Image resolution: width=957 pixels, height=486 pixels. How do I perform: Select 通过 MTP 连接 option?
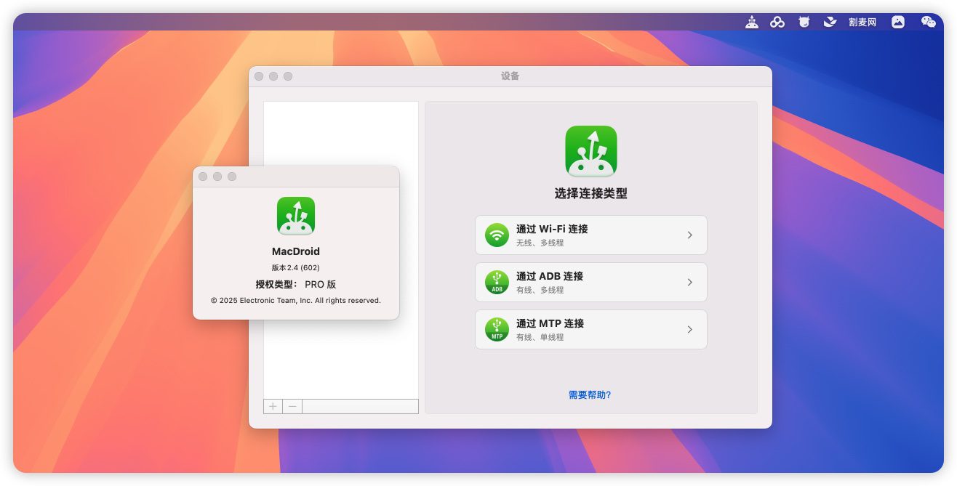pos(591,329)
